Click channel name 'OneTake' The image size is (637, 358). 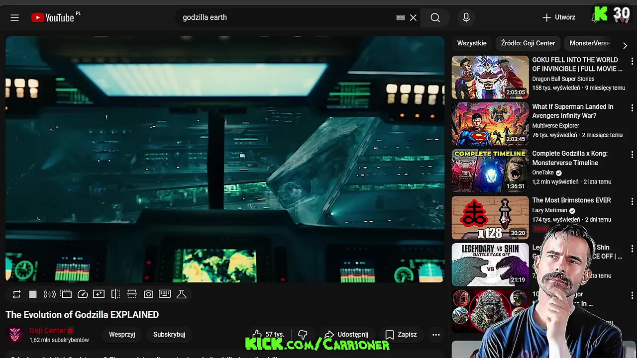(543, 173)
